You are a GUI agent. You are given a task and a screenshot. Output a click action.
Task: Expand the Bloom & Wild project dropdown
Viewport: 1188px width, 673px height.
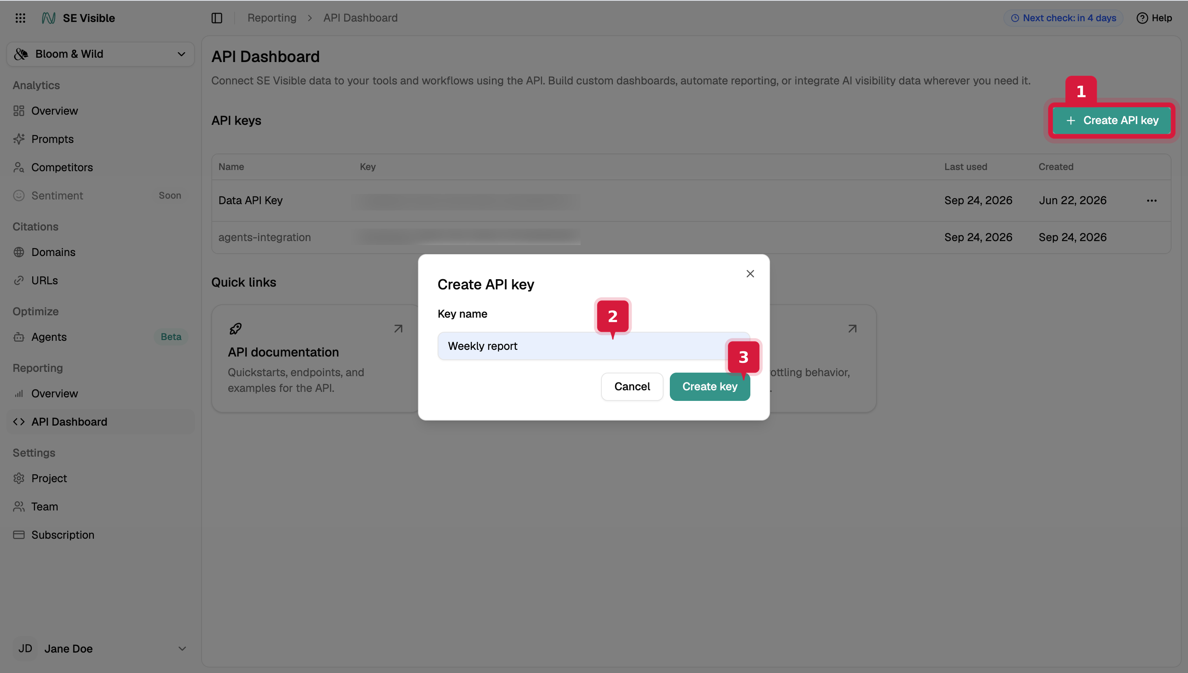pos(100,54)
